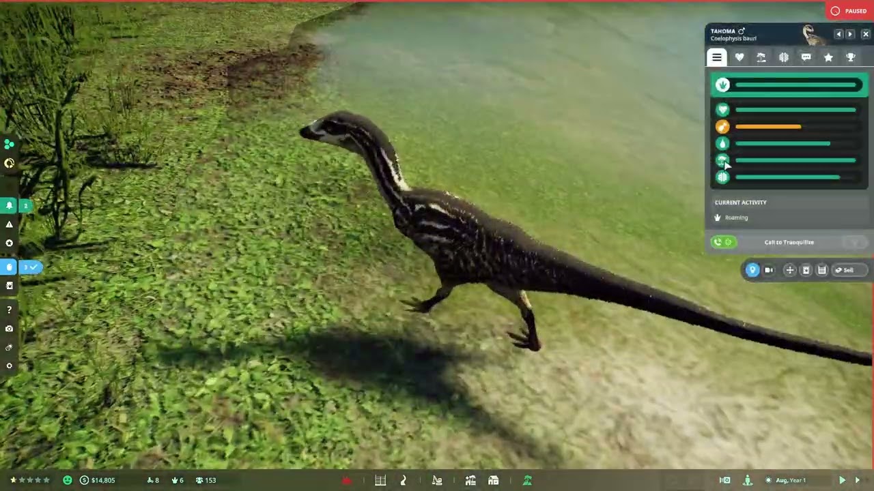874x491 pixels.
Task: Click the Call to Tranquilize button
Action: [789, 242]
